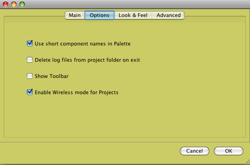Minimize window with the yellow button
The height and width of the screenshot is (165, 250).
[x=14, y=4]
